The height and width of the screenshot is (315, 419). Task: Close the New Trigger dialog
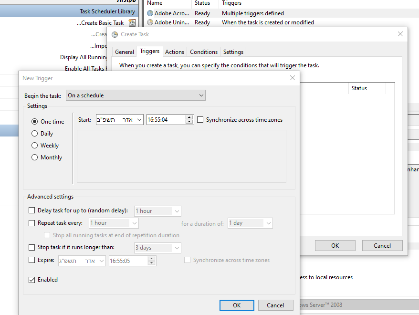(x=293, y=78)
